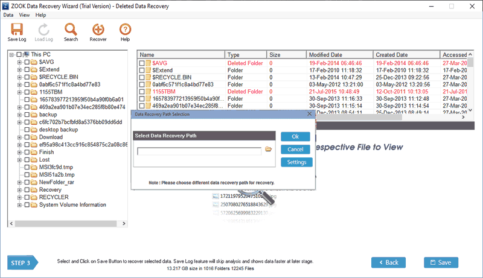483x278 pixels.
Task: Open the Help menu
Action: coord(40,15)
